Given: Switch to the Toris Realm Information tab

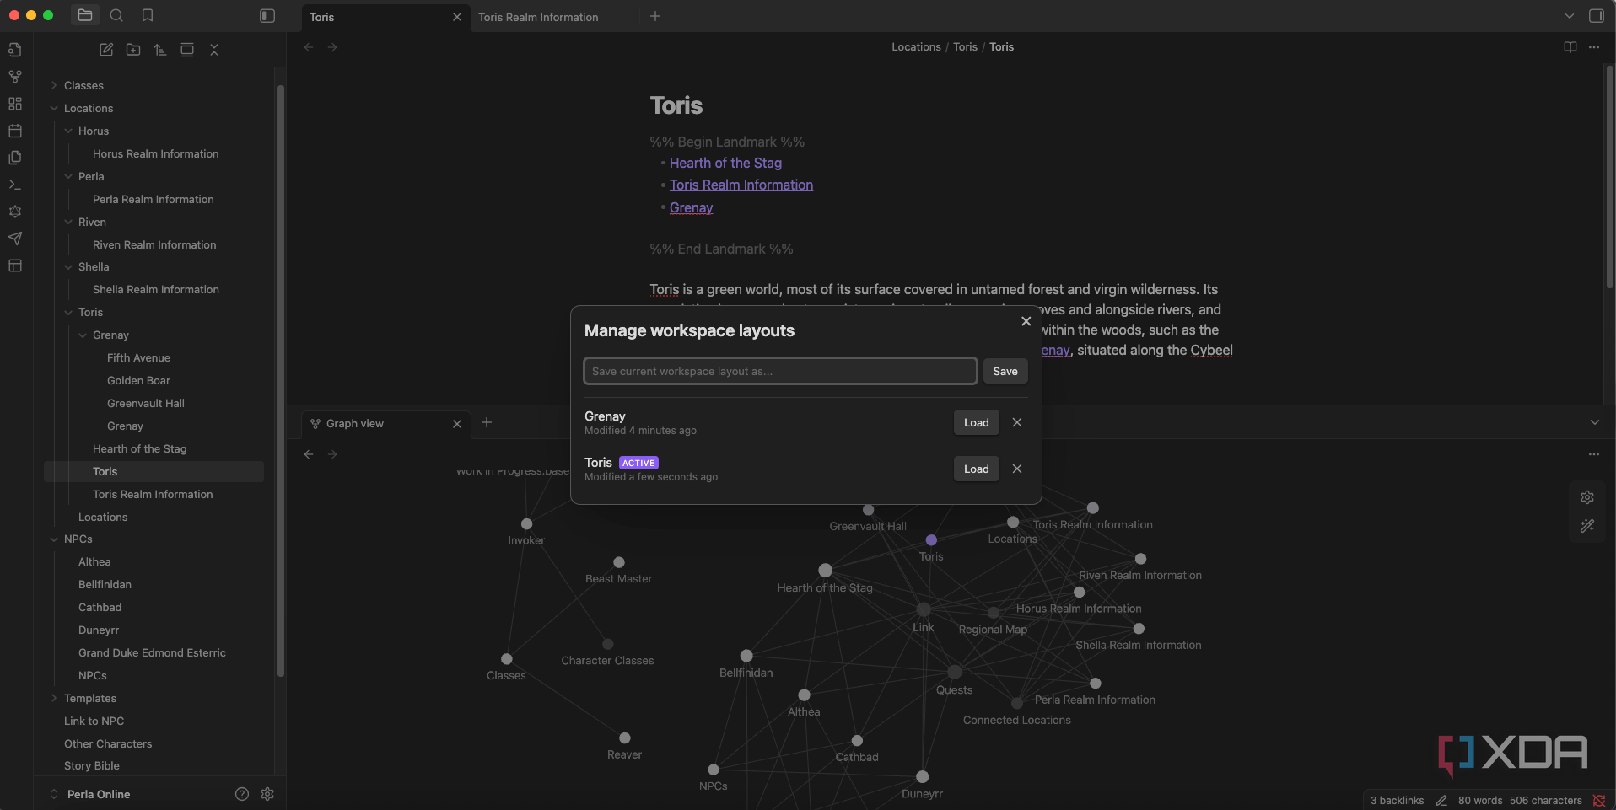Looking at the screenshot, I should [x=538, y=17].
